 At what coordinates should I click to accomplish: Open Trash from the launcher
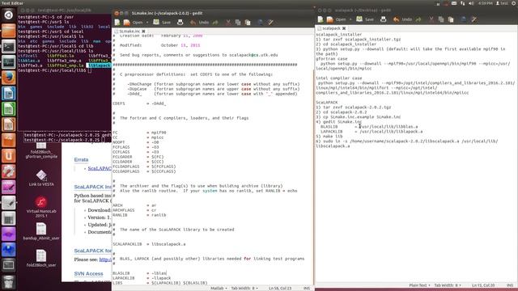tap(9, 282)
